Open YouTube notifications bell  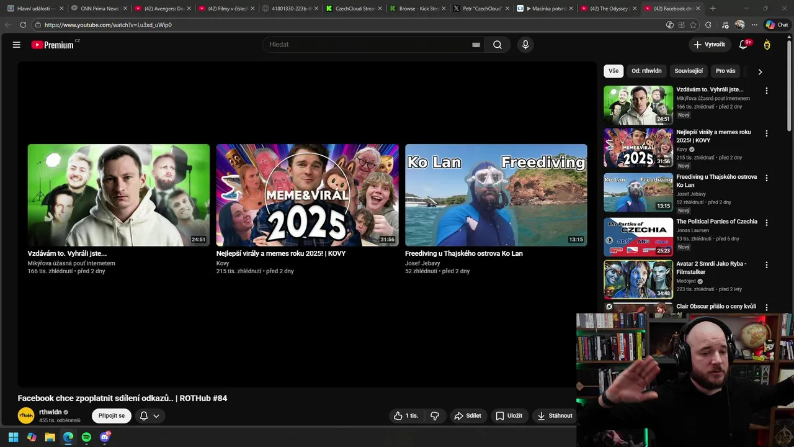click(743, 45)
